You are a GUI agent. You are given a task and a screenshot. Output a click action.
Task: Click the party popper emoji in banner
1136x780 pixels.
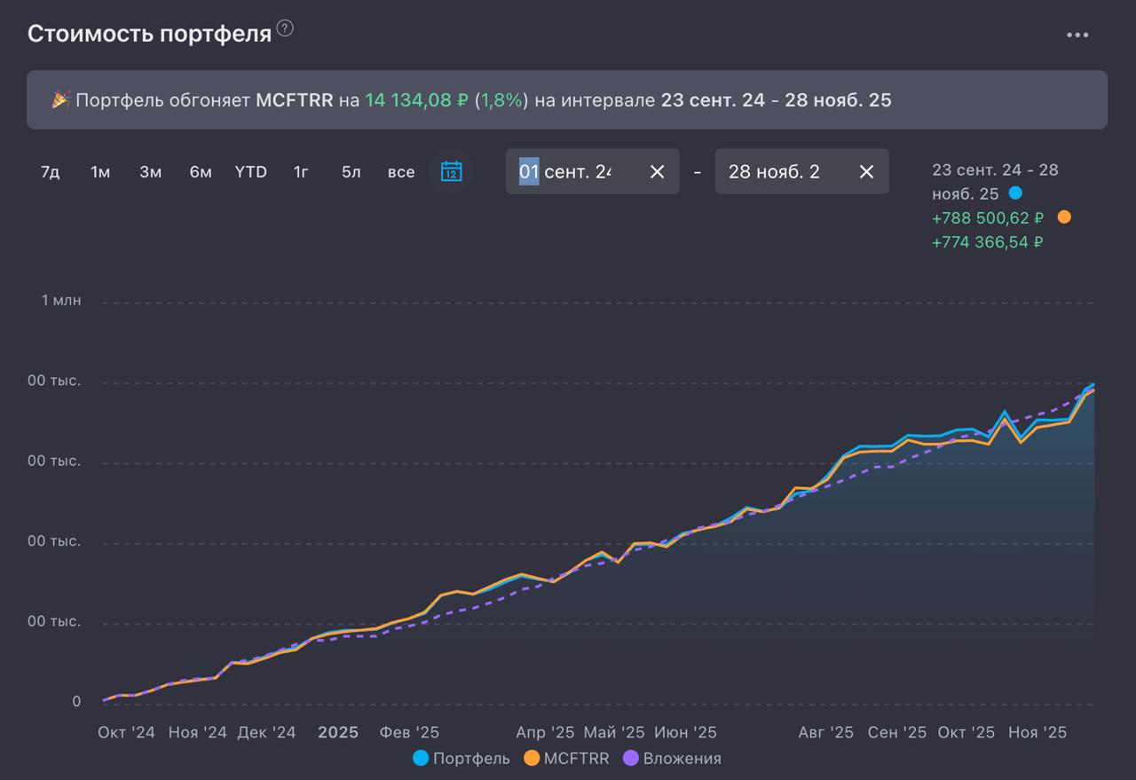click(60, 100)
